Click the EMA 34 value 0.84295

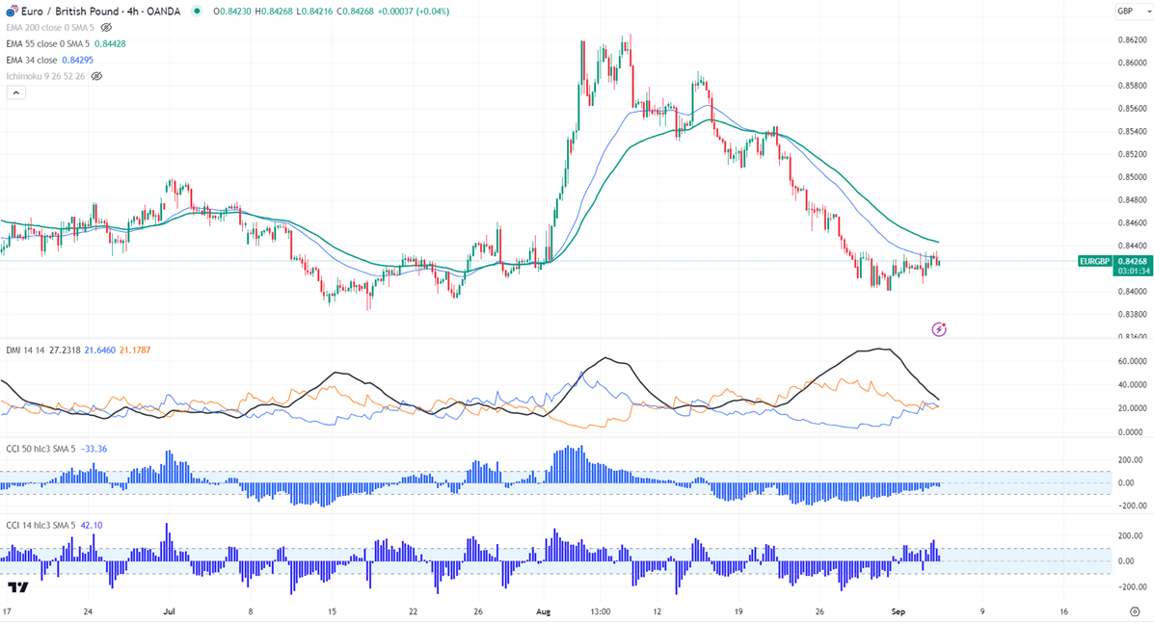click(77, 60)
